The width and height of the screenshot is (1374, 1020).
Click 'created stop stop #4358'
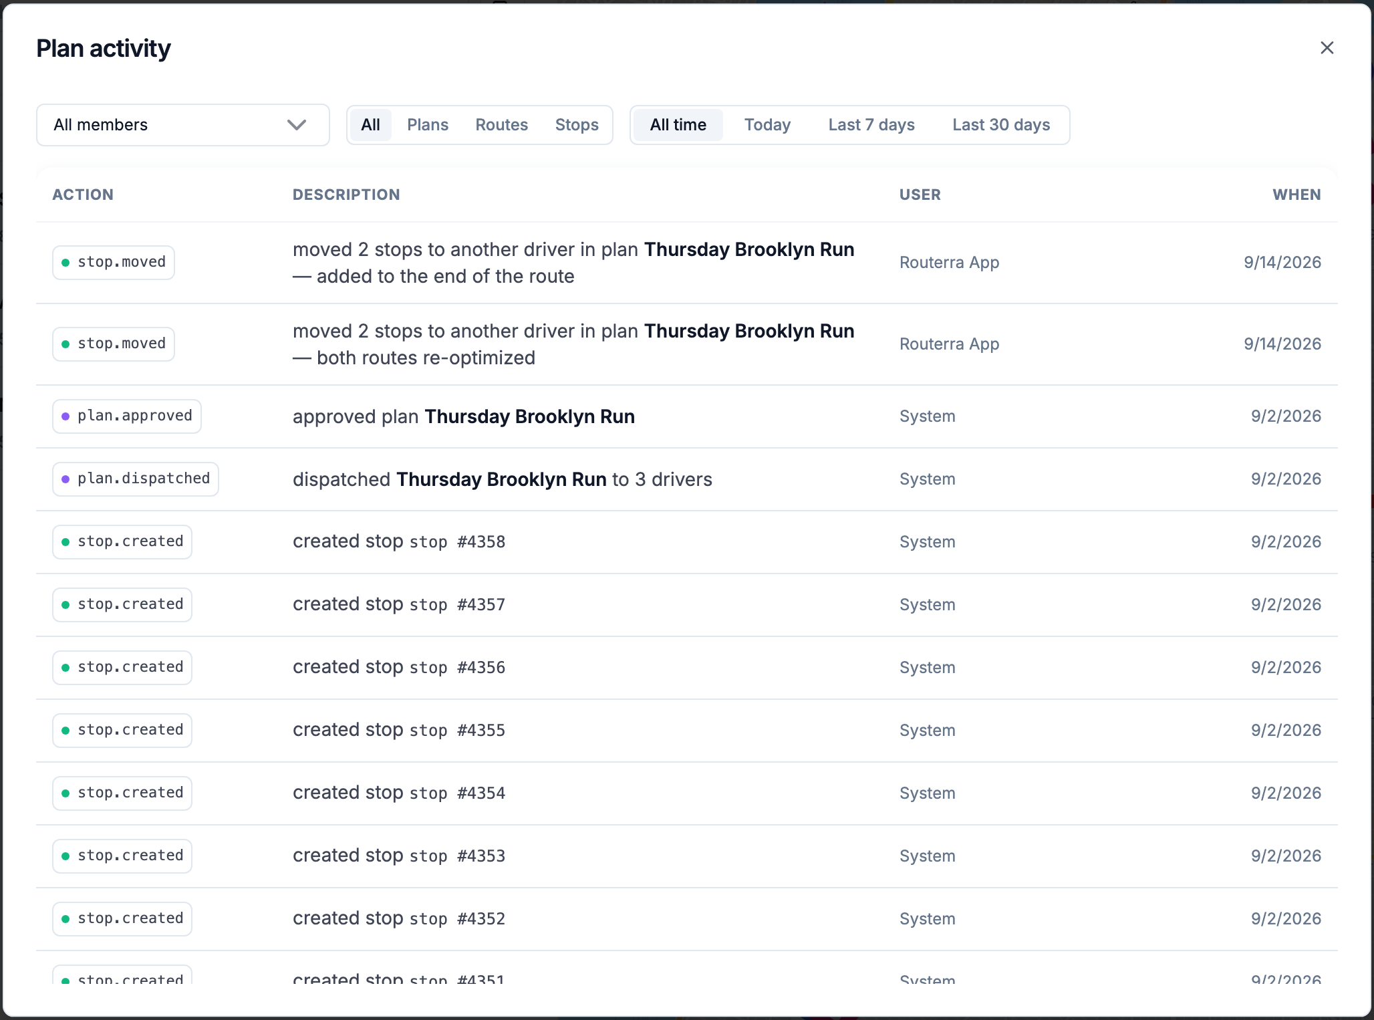click(x=399, y=541)
